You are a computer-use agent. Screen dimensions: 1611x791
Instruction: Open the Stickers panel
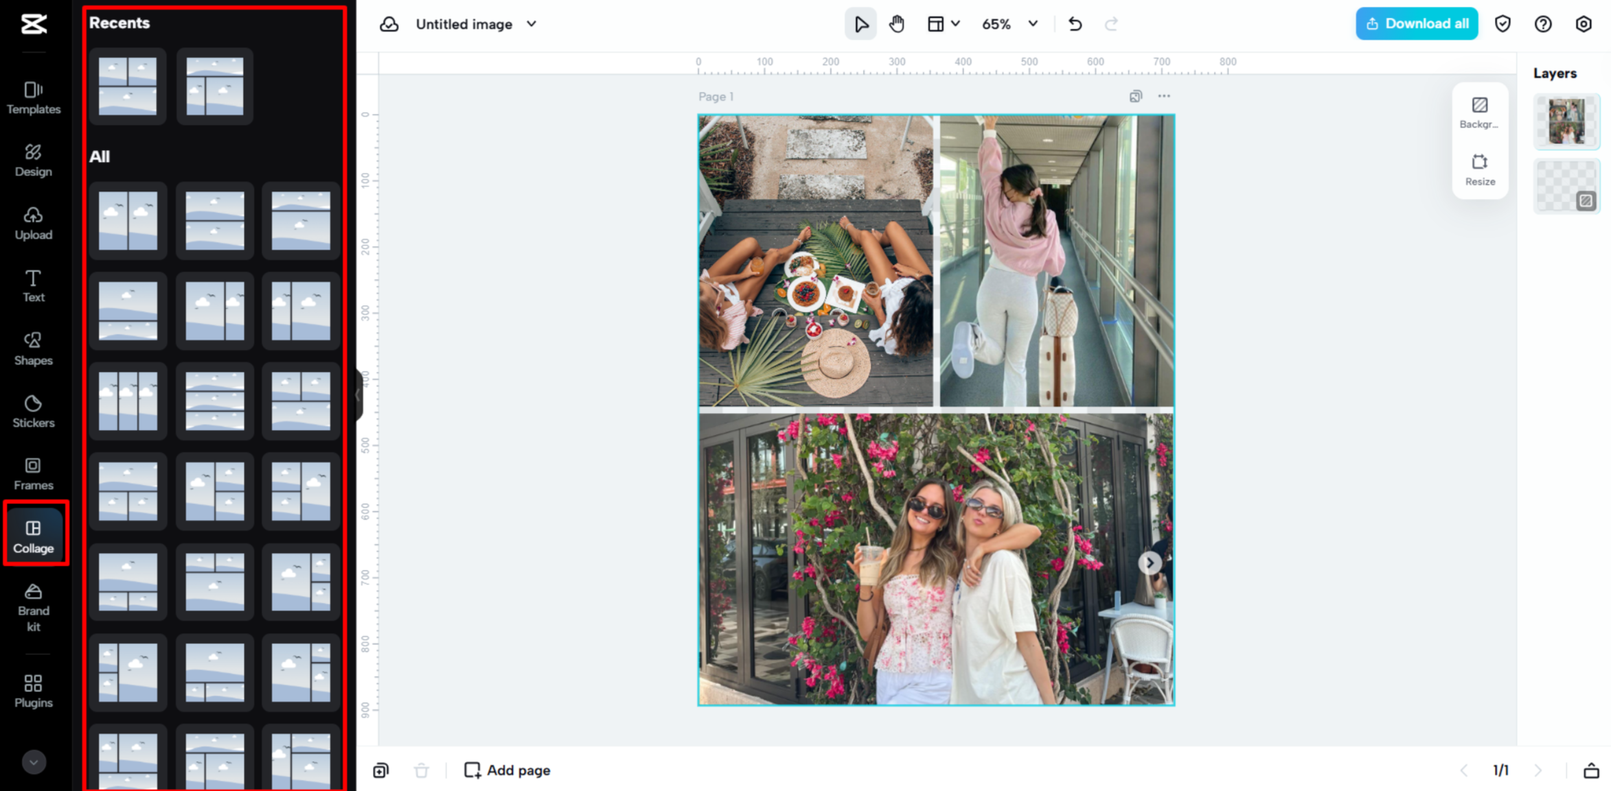coord(33,411)
